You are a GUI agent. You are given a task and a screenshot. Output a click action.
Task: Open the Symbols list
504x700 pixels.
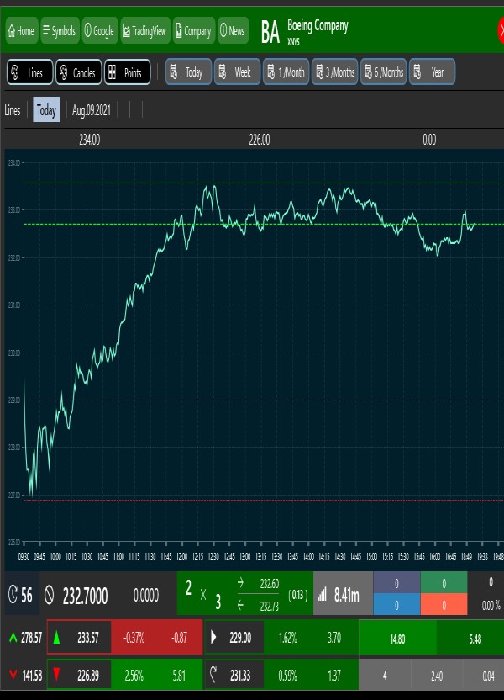[x=58, y=31]
